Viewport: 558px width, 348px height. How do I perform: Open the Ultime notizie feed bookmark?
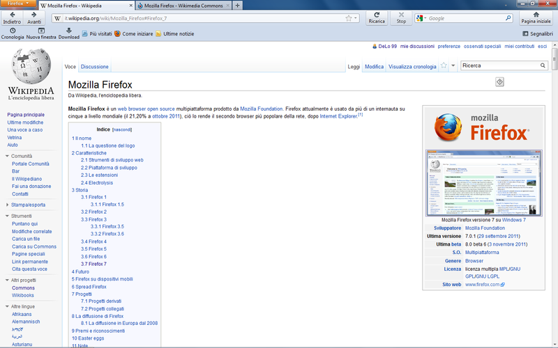[175, 33]
